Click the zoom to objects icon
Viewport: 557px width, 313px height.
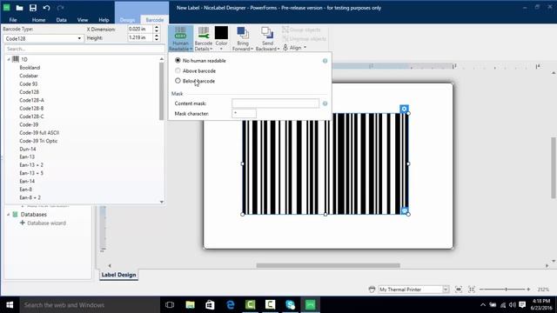tap(459, 290)
